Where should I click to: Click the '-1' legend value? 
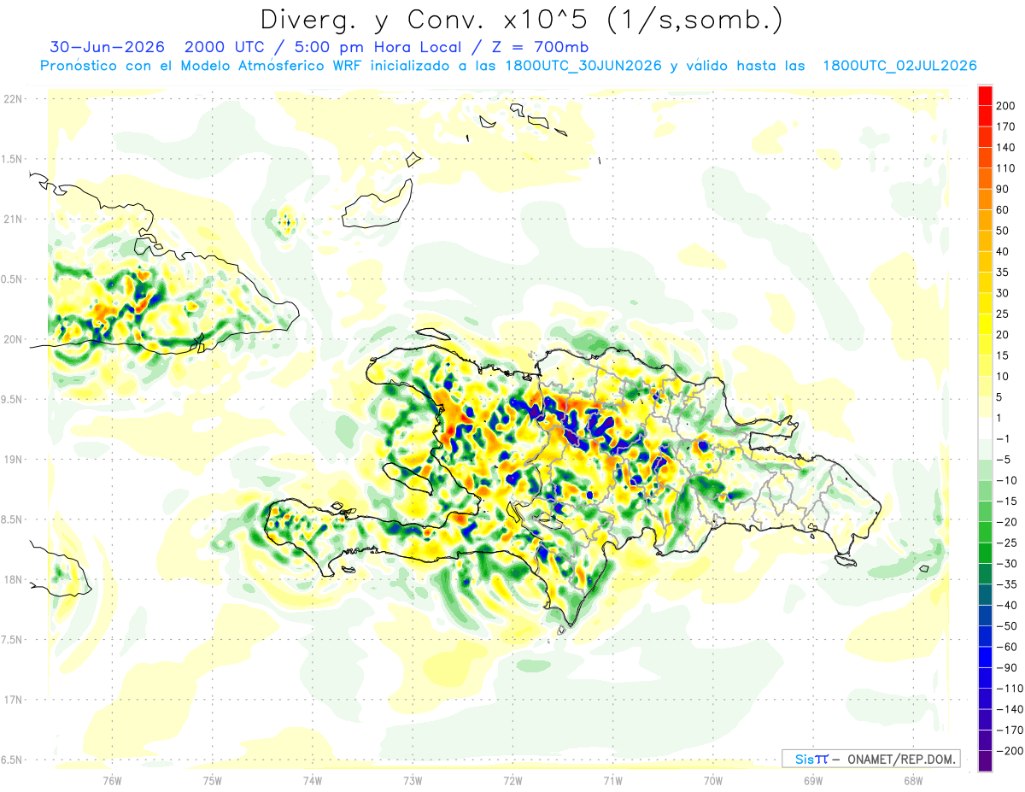click(x=1004, y=438)
